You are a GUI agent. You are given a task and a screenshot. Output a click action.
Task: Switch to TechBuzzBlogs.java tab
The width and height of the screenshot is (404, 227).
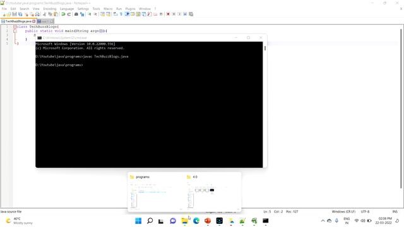pos(18,21)
